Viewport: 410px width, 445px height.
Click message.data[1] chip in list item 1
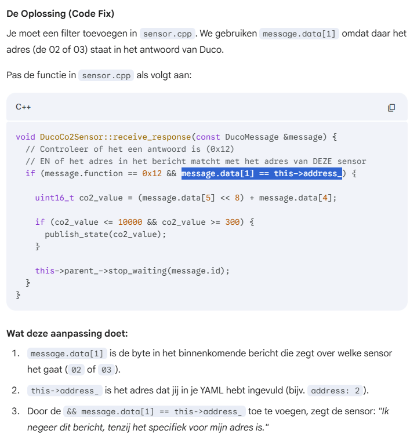tap(67, 353)
